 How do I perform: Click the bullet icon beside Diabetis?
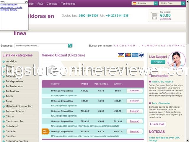pos(4,131)
